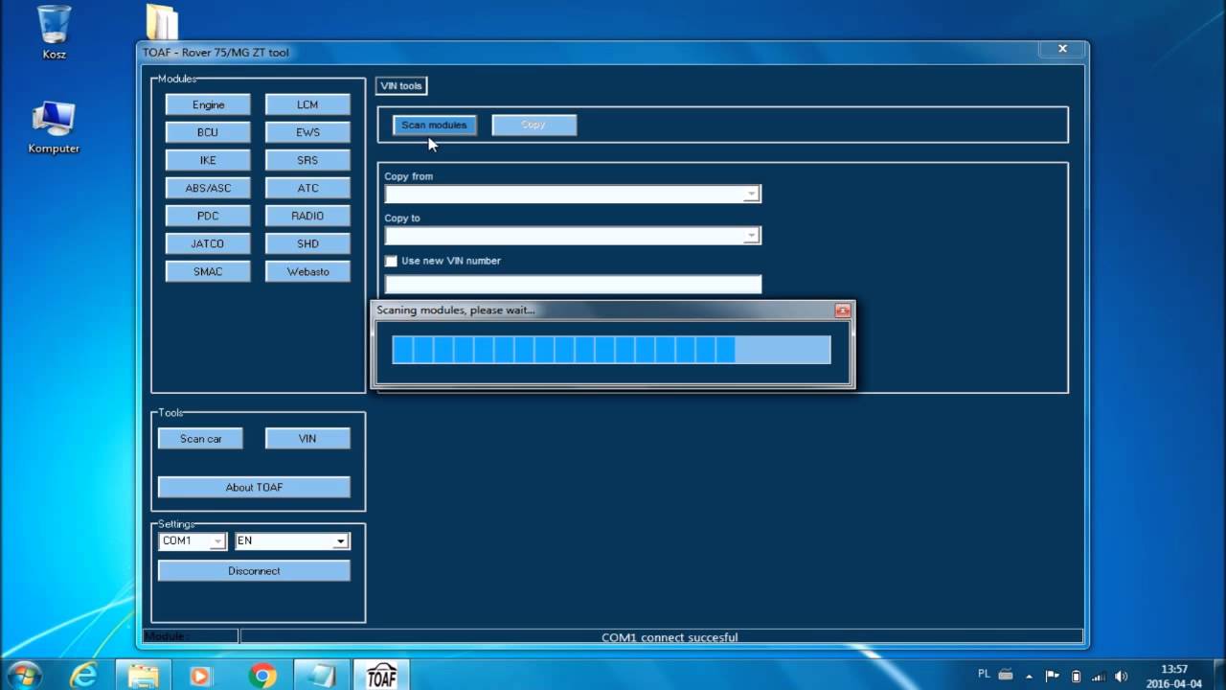Open the Windows Start menu
Viewport: 1226px width, 690px height.
coord(23,675)
